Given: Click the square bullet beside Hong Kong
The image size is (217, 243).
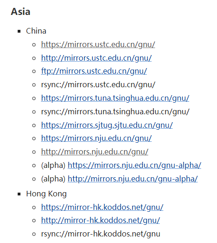Looking at the screenshot, I should 19,194.
